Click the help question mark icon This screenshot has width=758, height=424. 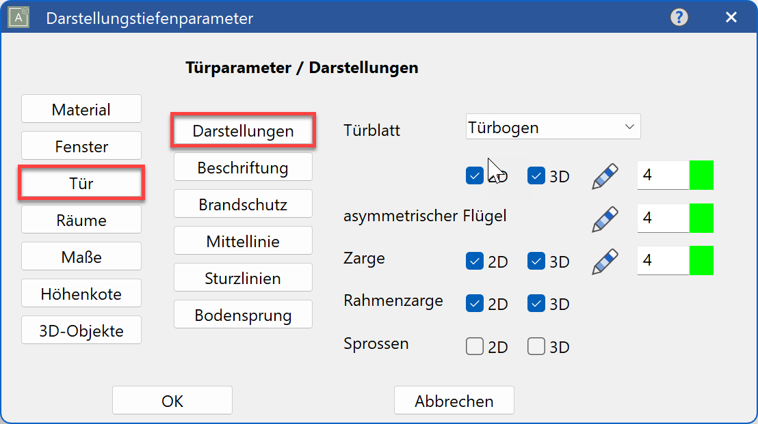point(679,18)
